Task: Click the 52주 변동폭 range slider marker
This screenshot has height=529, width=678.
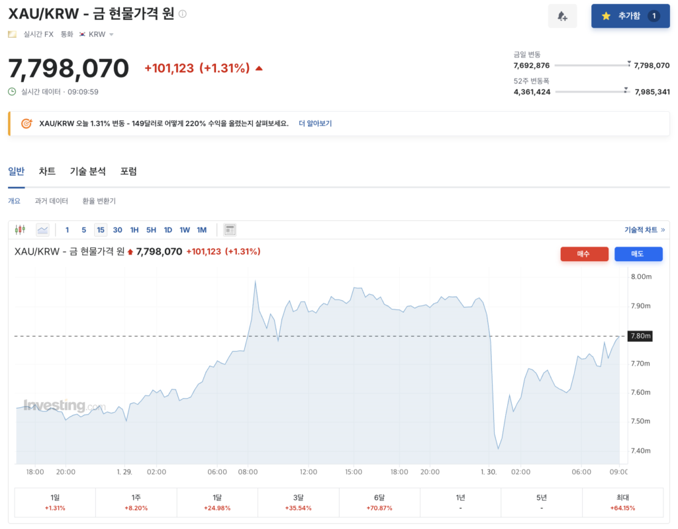Action: [625, 89]
